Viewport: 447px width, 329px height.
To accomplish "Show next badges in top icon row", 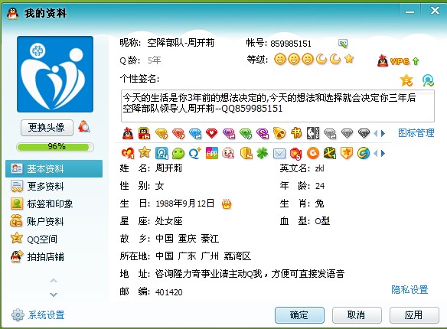I will click(x=383, y=133).
